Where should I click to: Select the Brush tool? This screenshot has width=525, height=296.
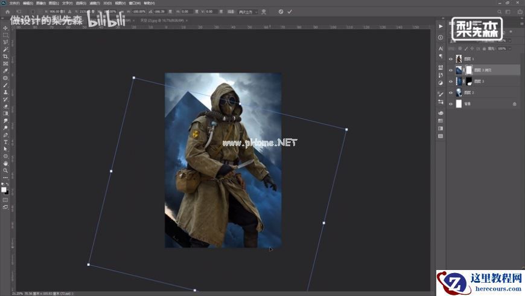pyautogui.click(x=5, y=85)
